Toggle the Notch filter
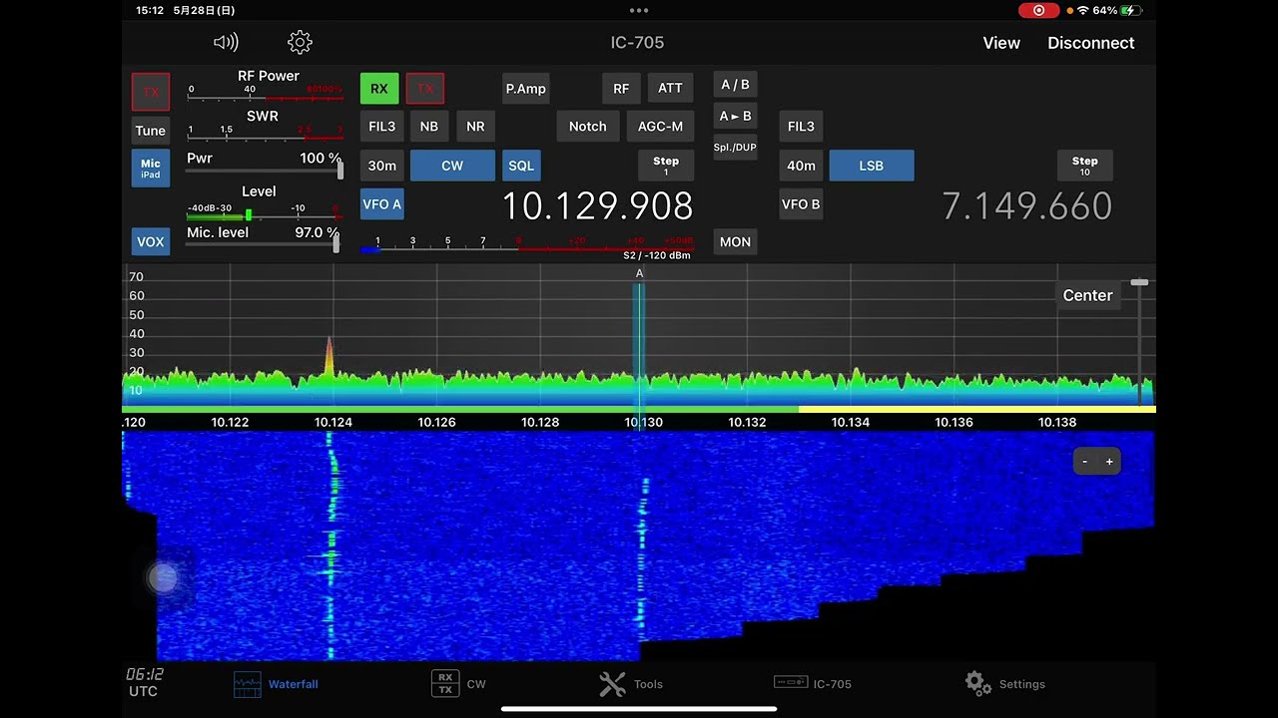 click(x=587, y=127)
